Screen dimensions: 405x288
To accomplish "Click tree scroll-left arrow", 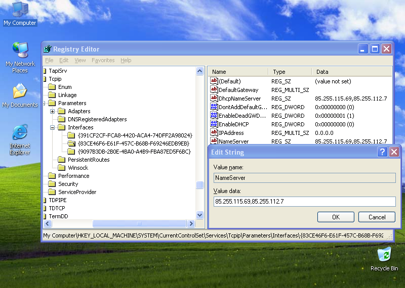I will (x=48, y=223).
